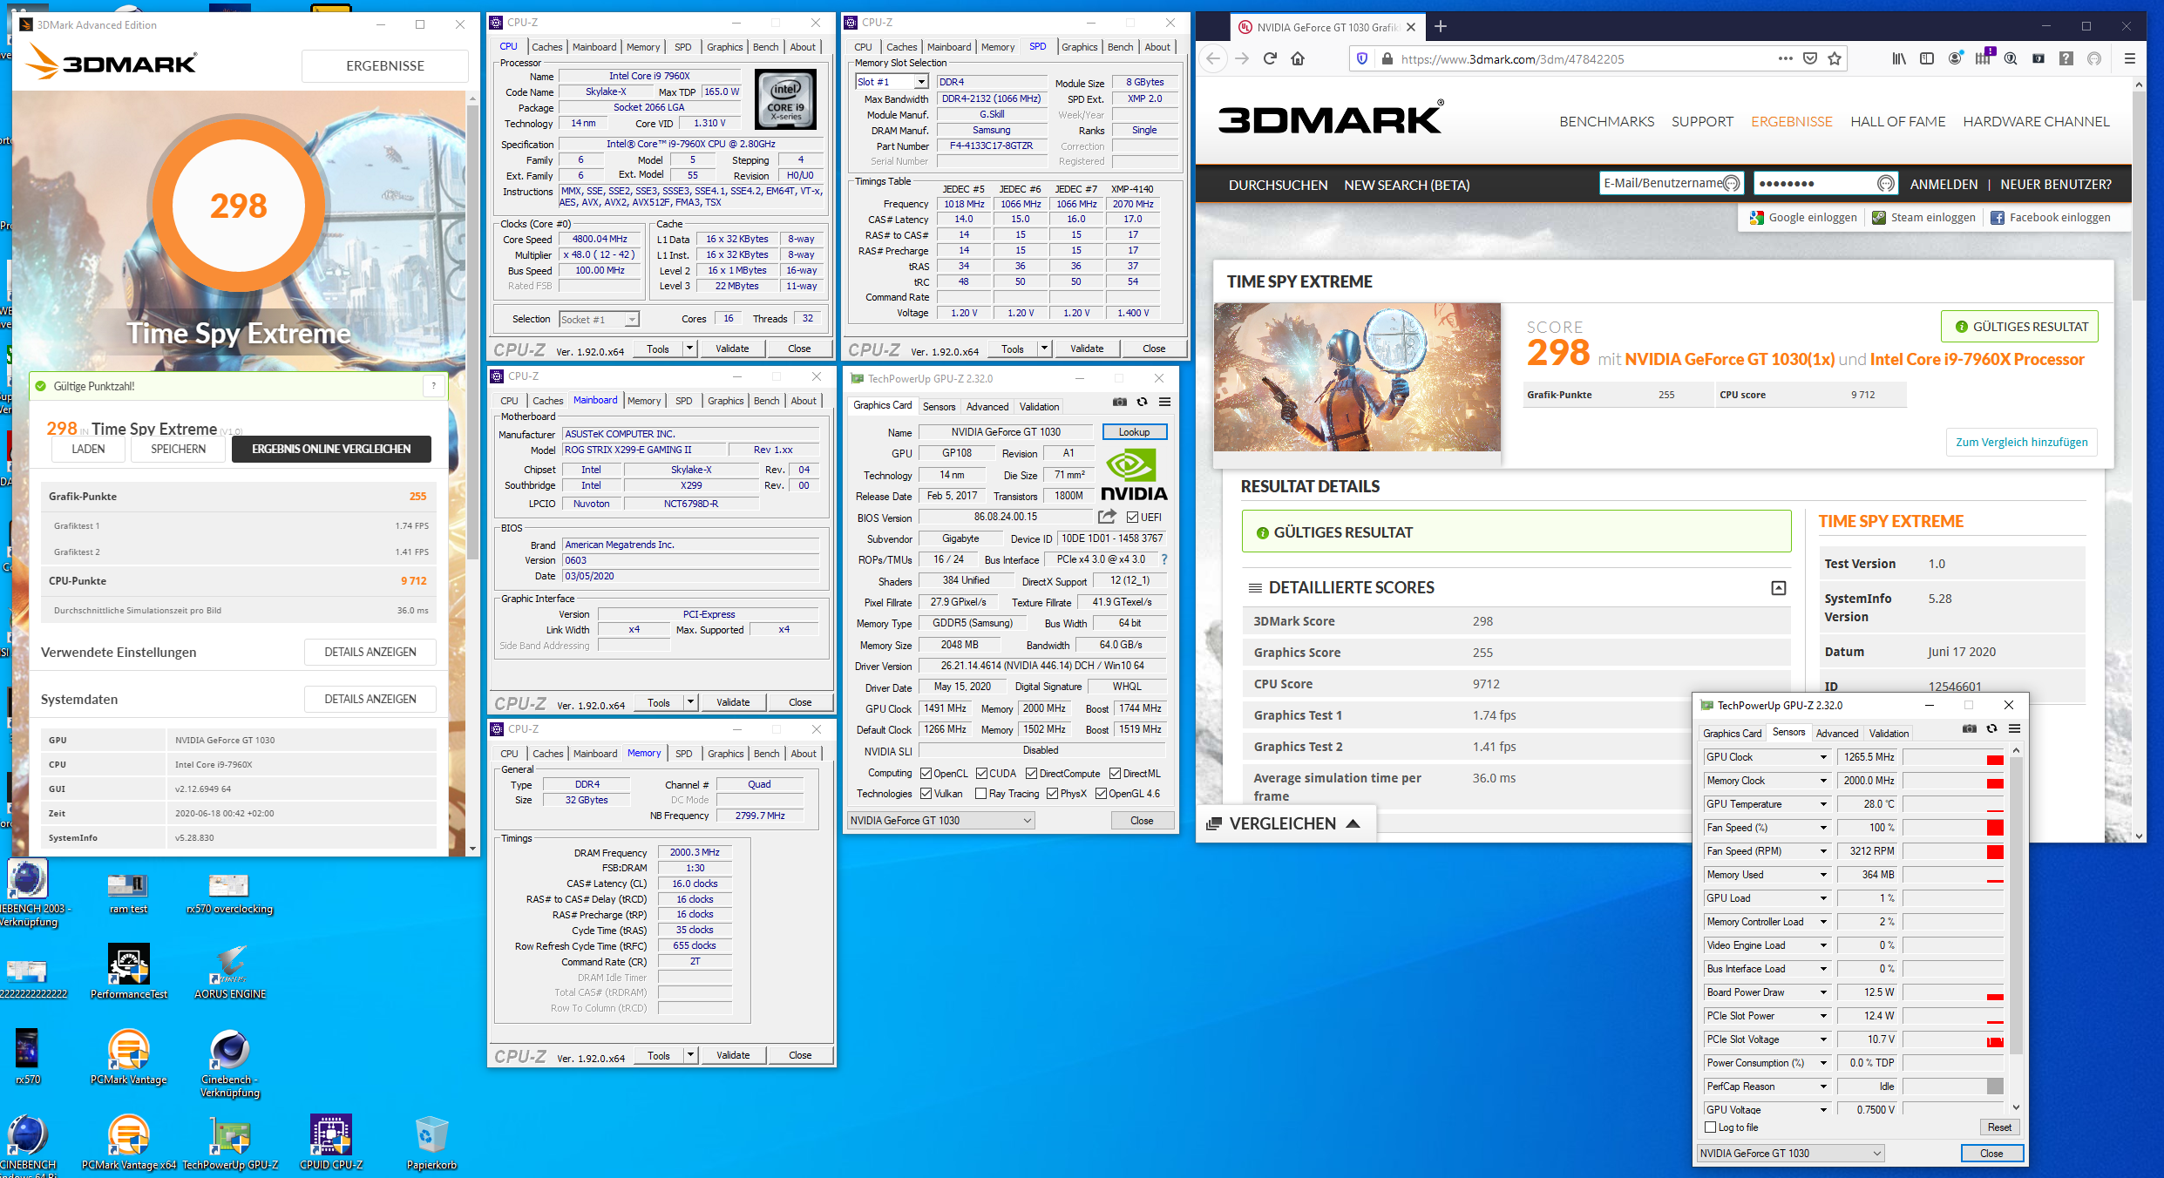Click Zum Vergleich hinzufügen button
Image resolution: width=2164 pixels, height=1178 pixels.
pyautogui.click(x=2021, y=442)
